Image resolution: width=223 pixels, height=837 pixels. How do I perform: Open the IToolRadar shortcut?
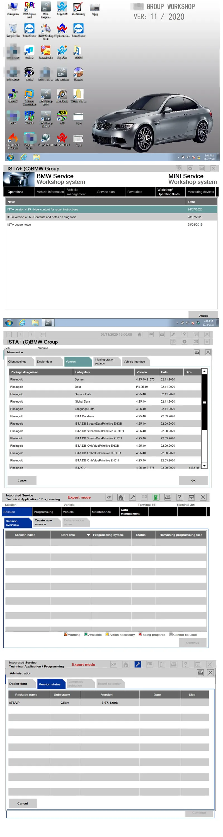pos(62,95)
